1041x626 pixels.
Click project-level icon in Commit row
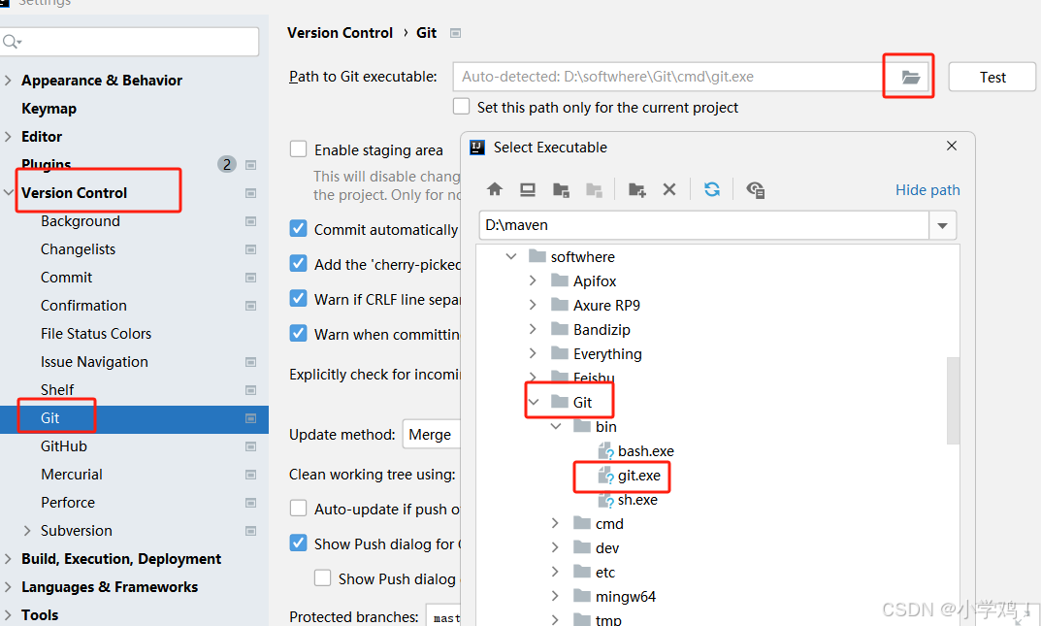click(x=251, y=278)
